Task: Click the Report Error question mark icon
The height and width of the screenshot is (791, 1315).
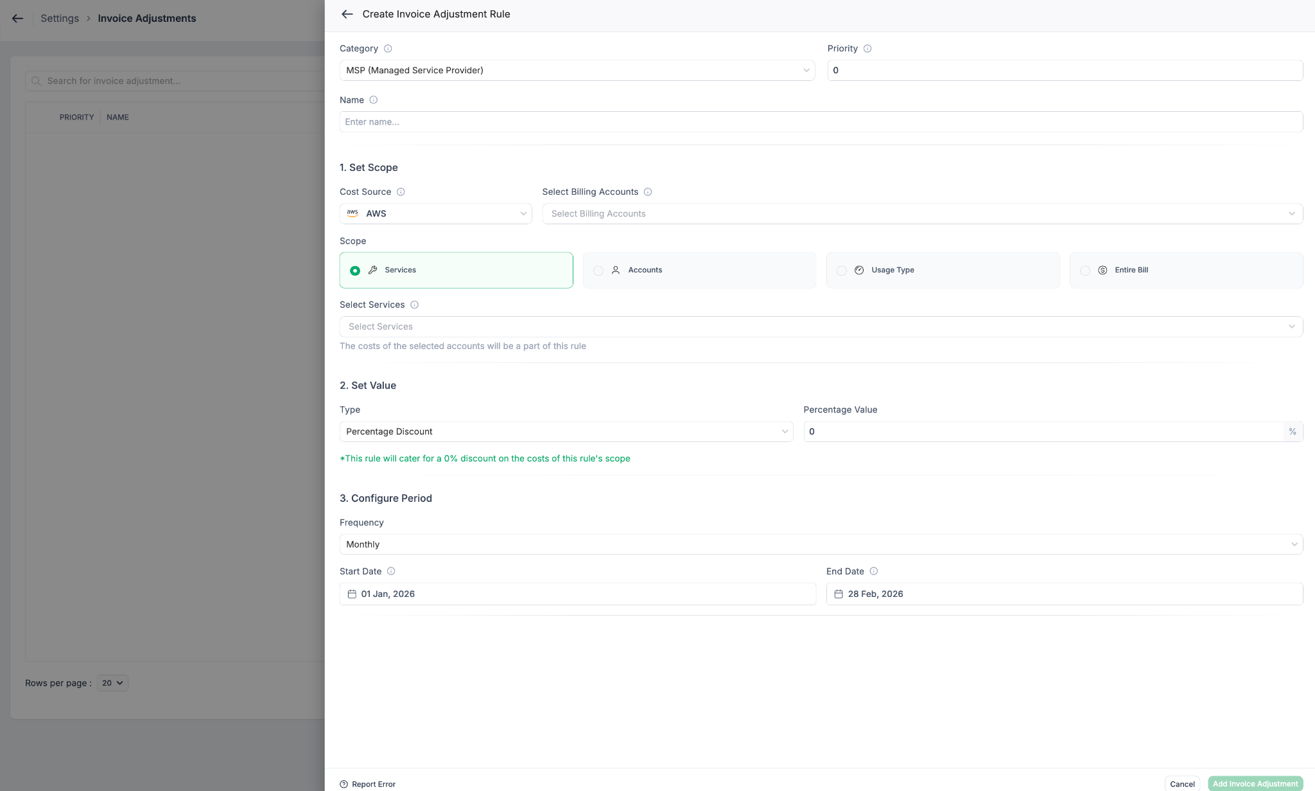Action: pos(344,784)
